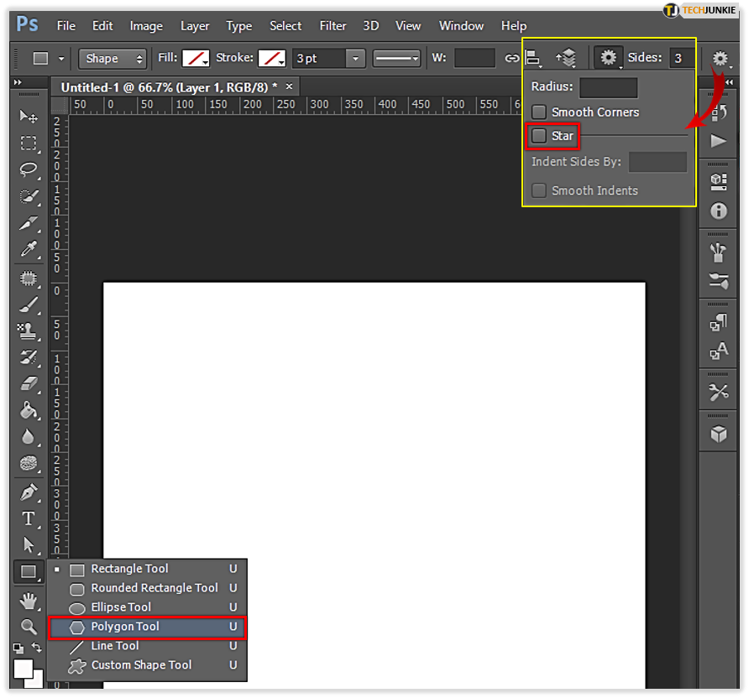
Task: Open the Filter menu
Action: pyautogui.click(x=333, y=26)
